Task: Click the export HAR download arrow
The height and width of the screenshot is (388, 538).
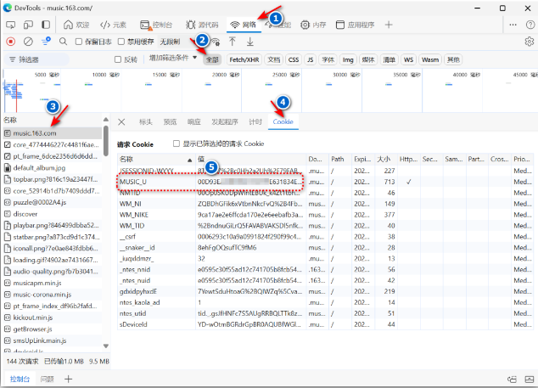Action: coord(249,41)
